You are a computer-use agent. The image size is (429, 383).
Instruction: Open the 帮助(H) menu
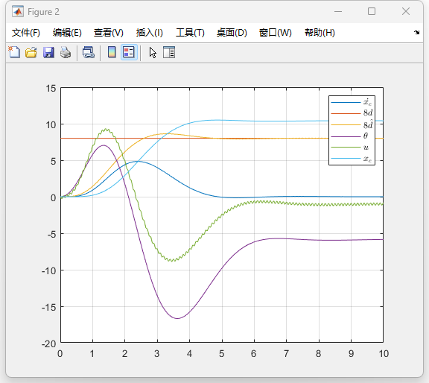tap(320, 33)
